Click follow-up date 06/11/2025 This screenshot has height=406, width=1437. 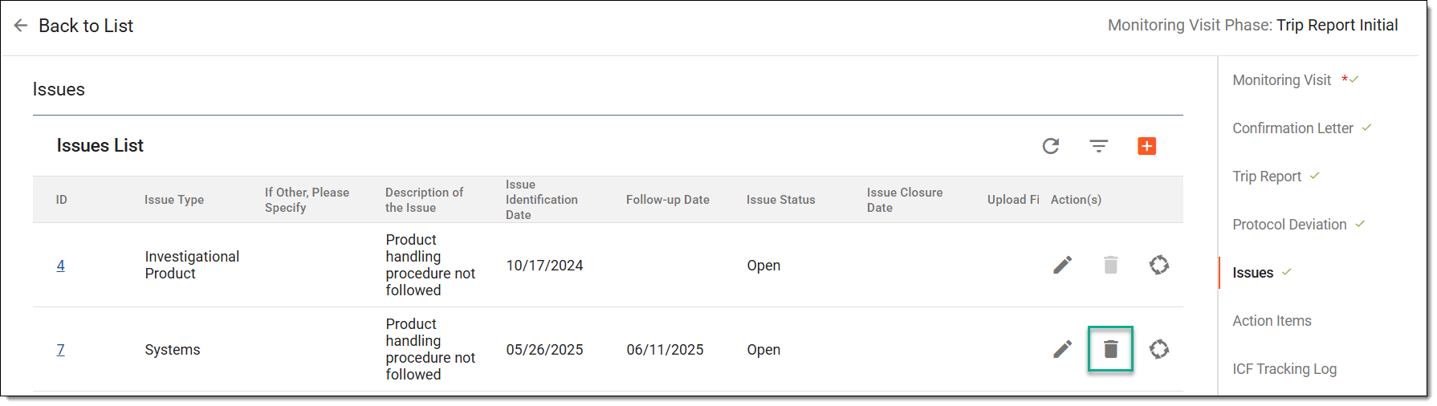point(665,350)
